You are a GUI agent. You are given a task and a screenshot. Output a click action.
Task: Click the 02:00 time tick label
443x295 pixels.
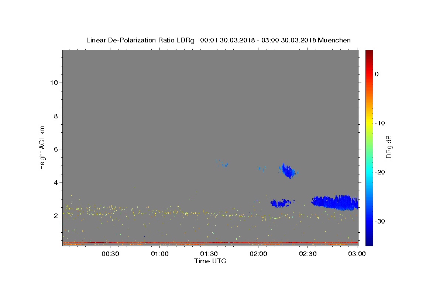[258, 254]
